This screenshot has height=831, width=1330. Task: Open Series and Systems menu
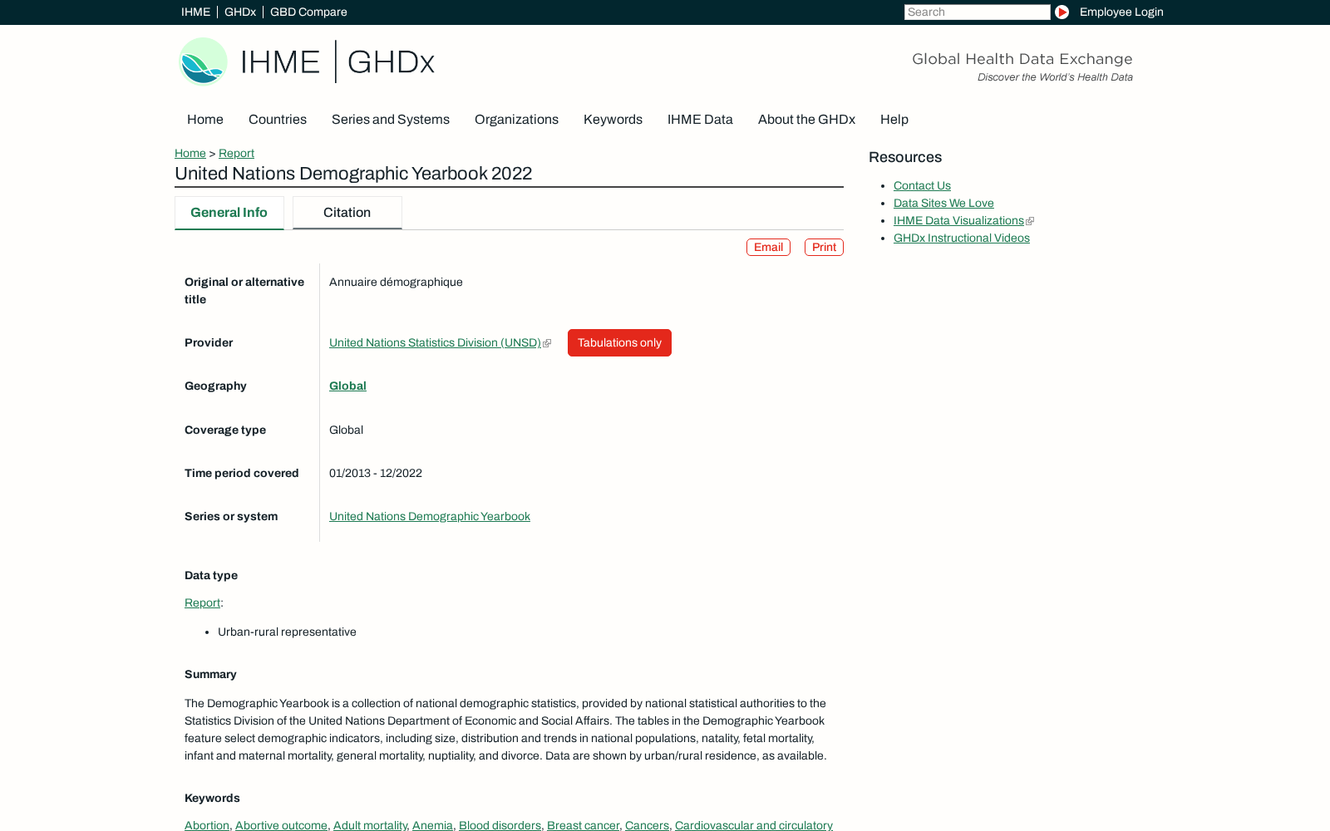391,120
